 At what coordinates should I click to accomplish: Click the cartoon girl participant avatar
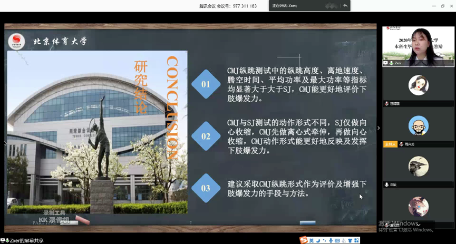tap(418, 85)
